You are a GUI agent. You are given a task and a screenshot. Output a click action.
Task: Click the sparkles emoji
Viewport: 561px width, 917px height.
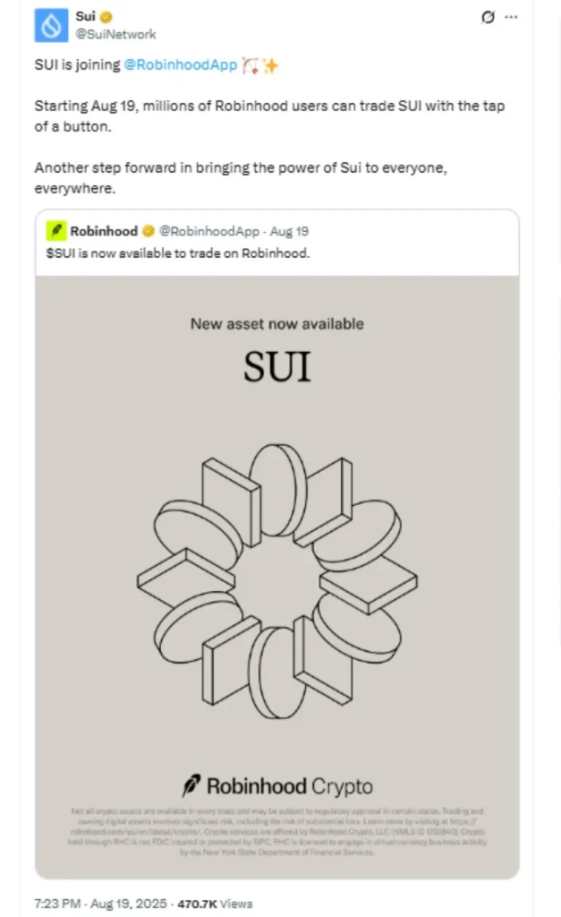(270, 65)
